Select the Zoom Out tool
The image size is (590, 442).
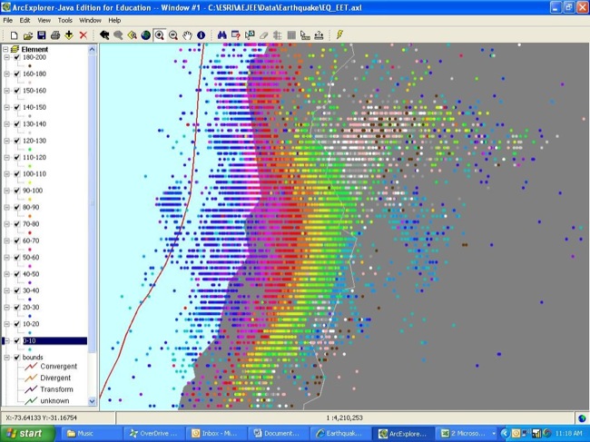(172, 34)
